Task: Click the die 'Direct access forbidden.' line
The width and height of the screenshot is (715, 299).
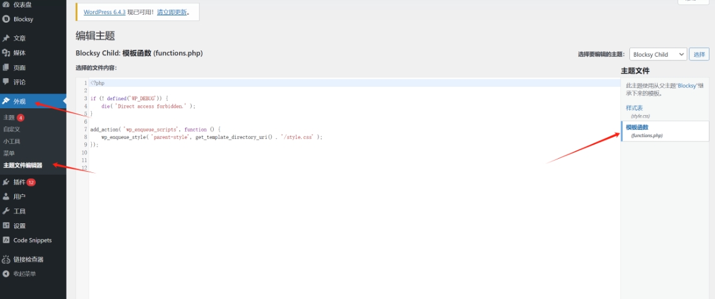Action: pyautogui.click(x=148, y=106)
